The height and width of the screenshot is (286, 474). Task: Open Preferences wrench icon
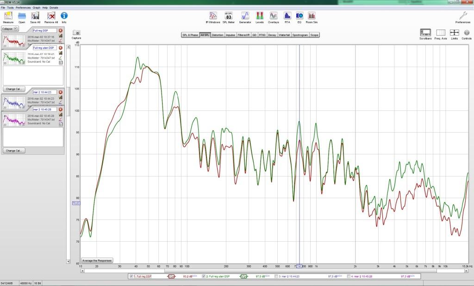[x=462, y=17]
